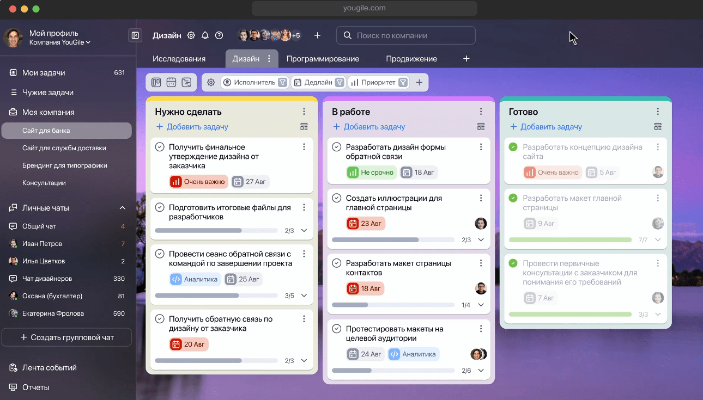
Task: Open the Исполнитель filter dropdown
Action: [x=254, y=82]
